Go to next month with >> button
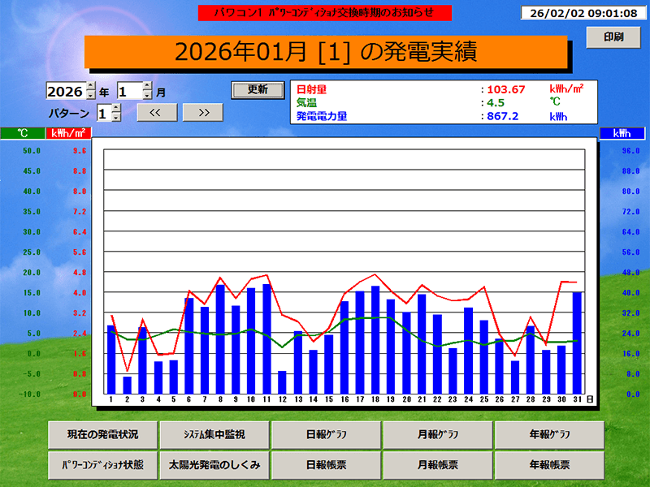 203,112
